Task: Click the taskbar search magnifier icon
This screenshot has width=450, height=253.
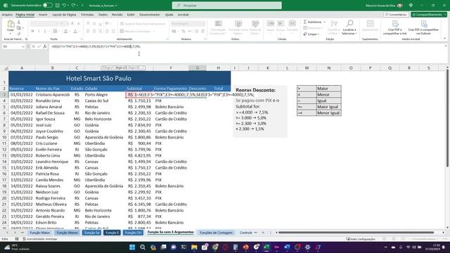Action: pos(143,247)
